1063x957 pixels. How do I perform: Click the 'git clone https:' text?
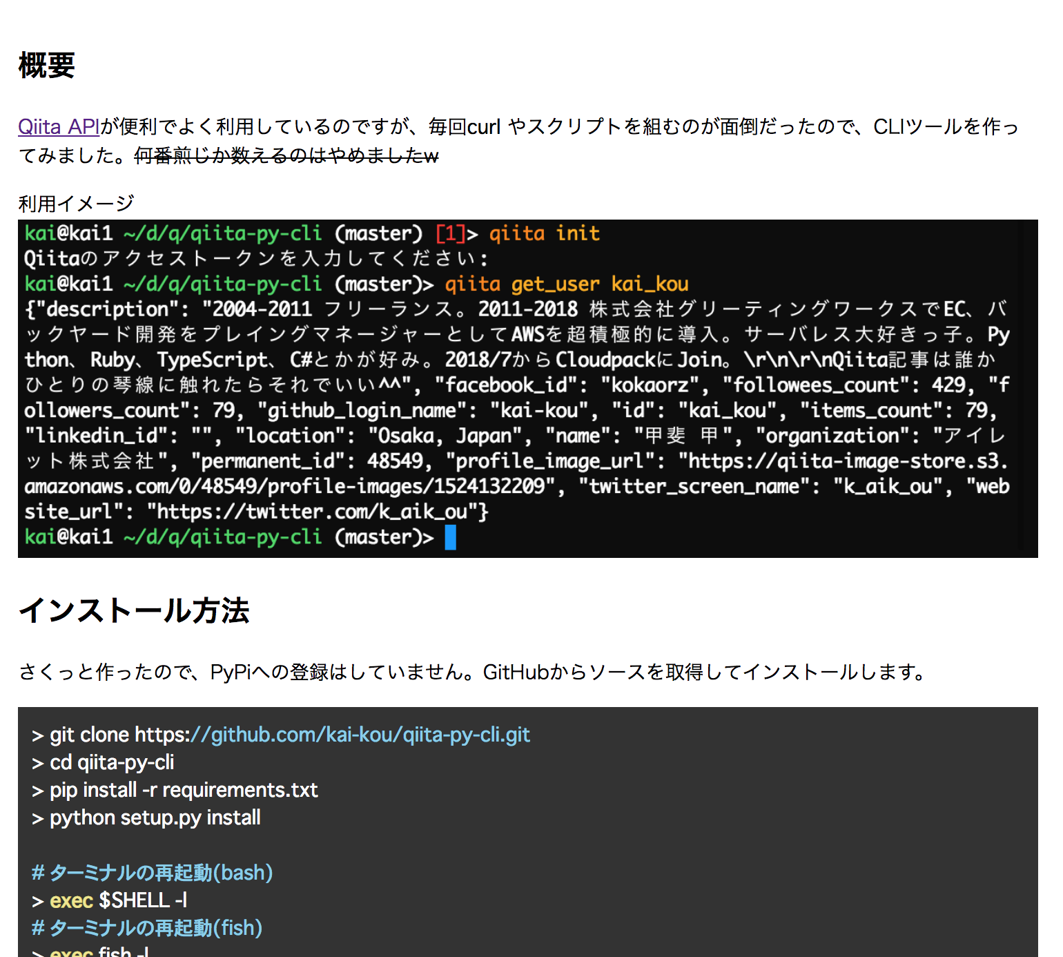point(119,735)
